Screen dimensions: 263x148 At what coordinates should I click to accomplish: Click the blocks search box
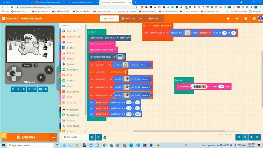pos(72,25)
